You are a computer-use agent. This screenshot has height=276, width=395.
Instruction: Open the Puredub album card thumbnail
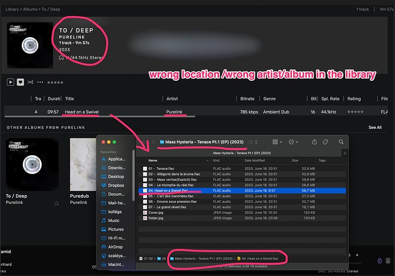tap(83, 164)
